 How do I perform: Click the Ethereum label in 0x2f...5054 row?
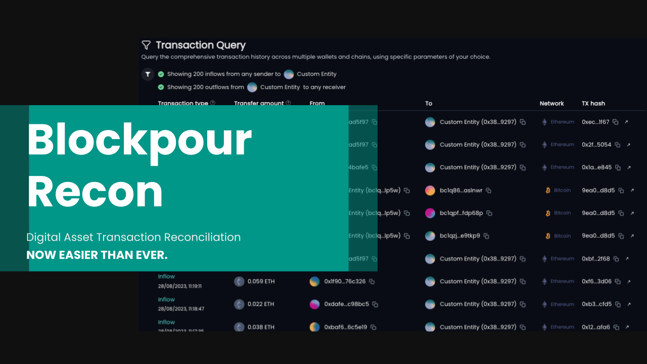(x=562, y=145)
